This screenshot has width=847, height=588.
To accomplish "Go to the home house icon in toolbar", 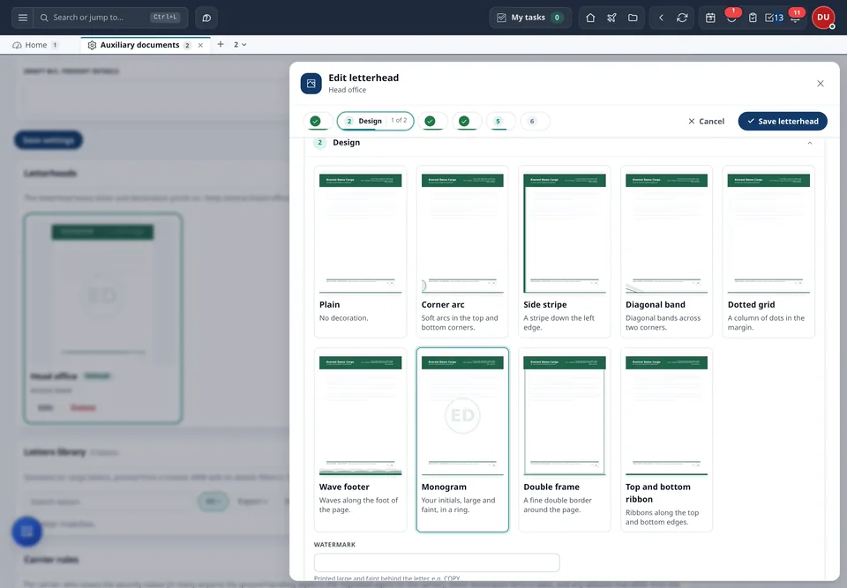I will coord(590,18).
